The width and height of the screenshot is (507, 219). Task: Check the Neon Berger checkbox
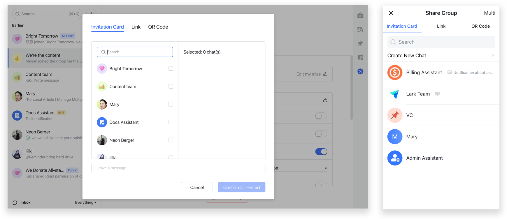point(171,140)
